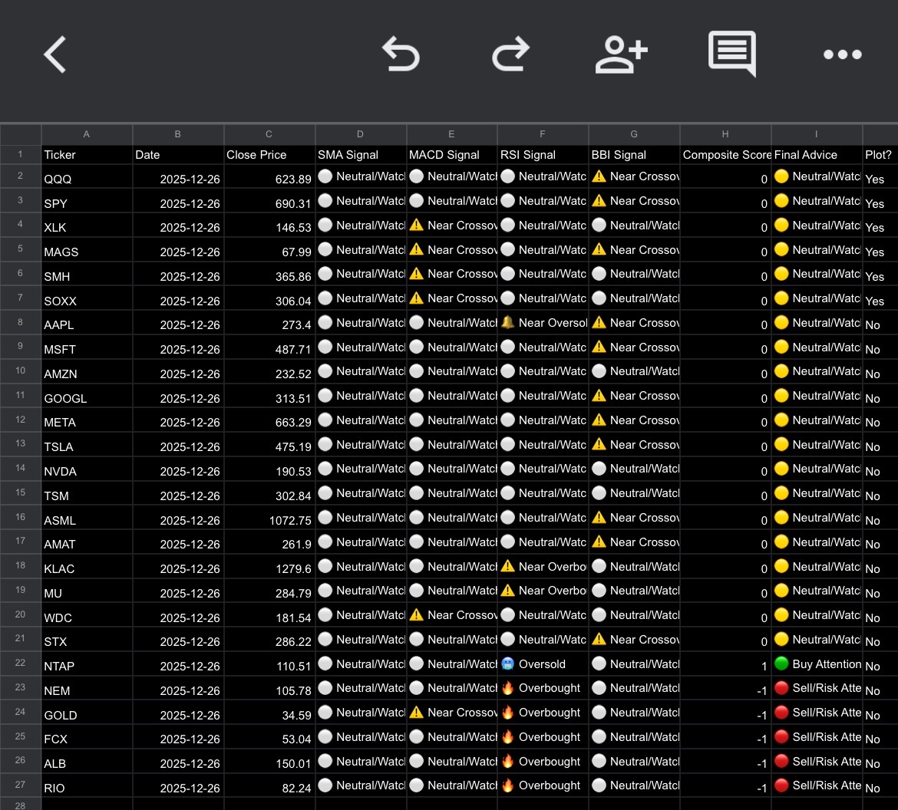Select the QQQ ticker cell
The image size is (898, 810).
coord(87,176)
